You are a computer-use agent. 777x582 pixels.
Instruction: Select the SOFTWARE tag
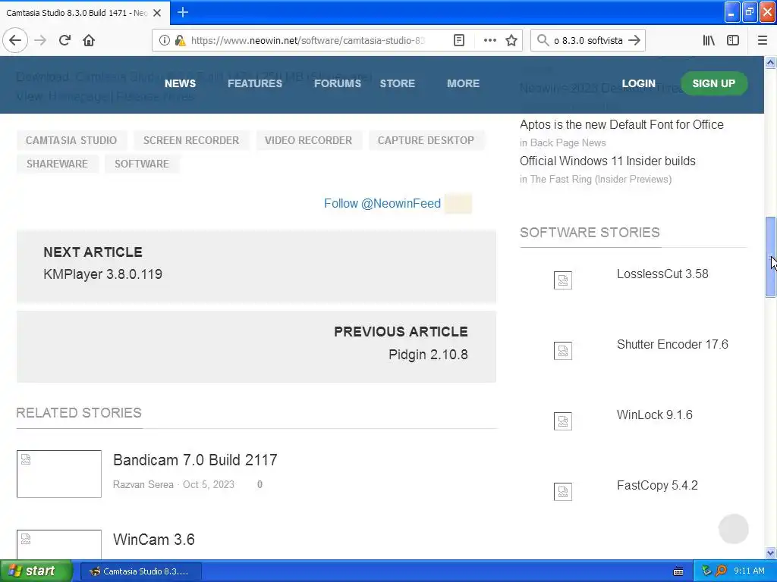[x=142, y=164]
